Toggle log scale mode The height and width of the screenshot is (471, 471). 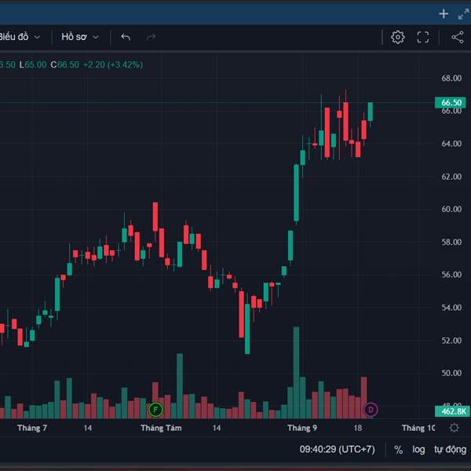click(418, 450)
